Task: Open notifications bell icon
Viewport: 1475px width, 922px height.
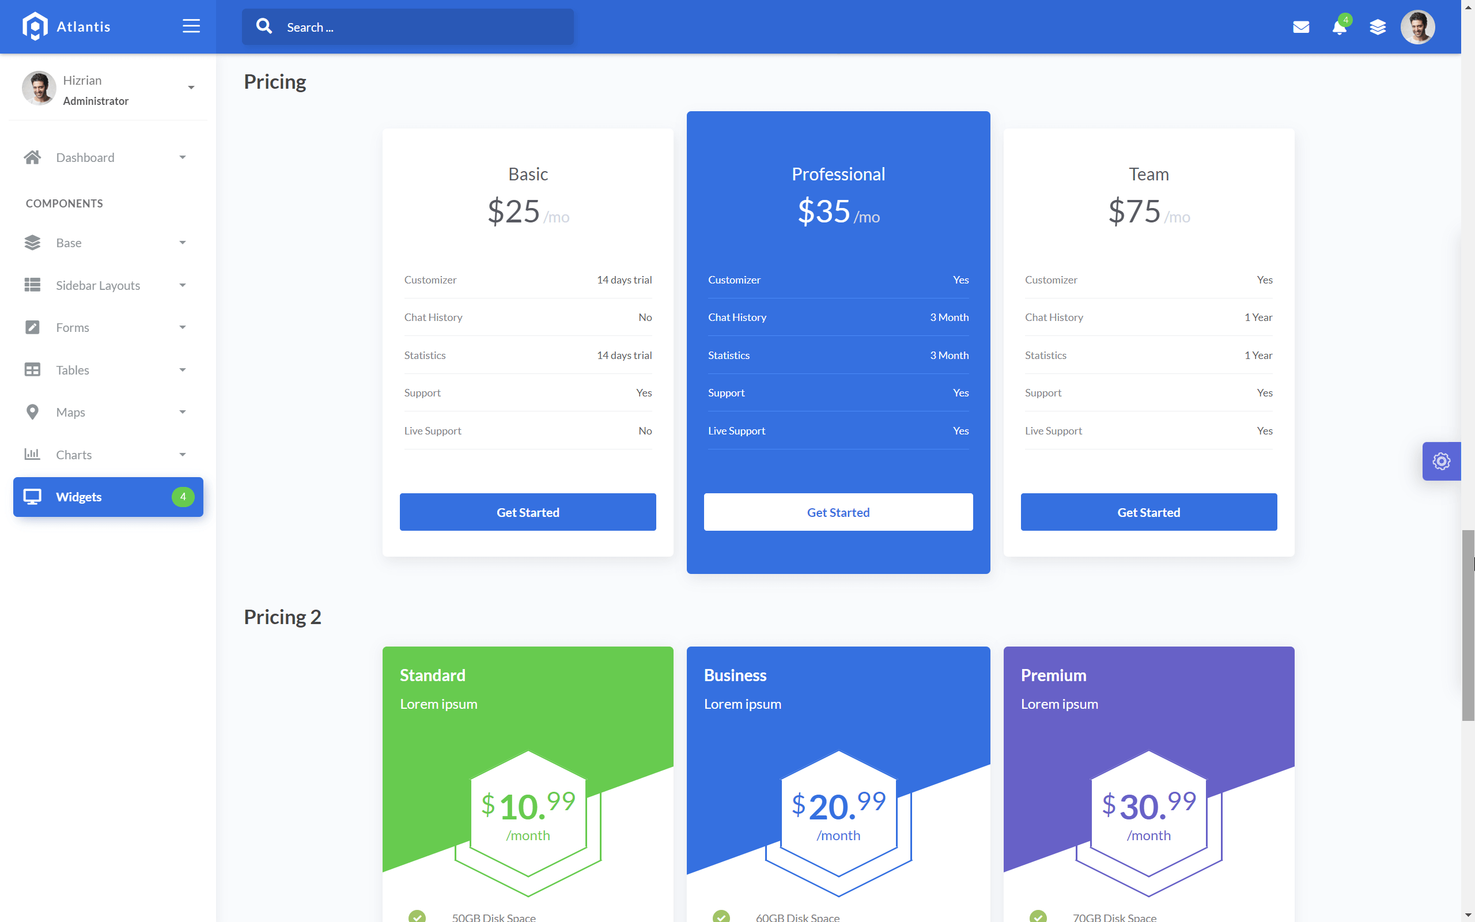Action: pyautogui.click(x=1339, y=28)
